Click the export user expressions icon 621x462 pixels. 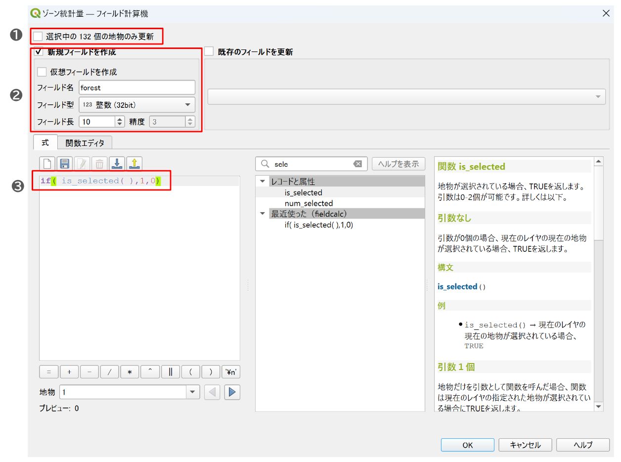[135, 164]
